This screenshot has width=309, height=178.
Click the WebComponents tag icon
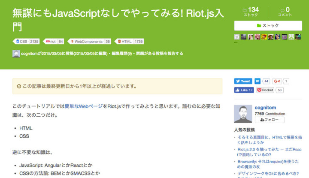tap(72, 41)
